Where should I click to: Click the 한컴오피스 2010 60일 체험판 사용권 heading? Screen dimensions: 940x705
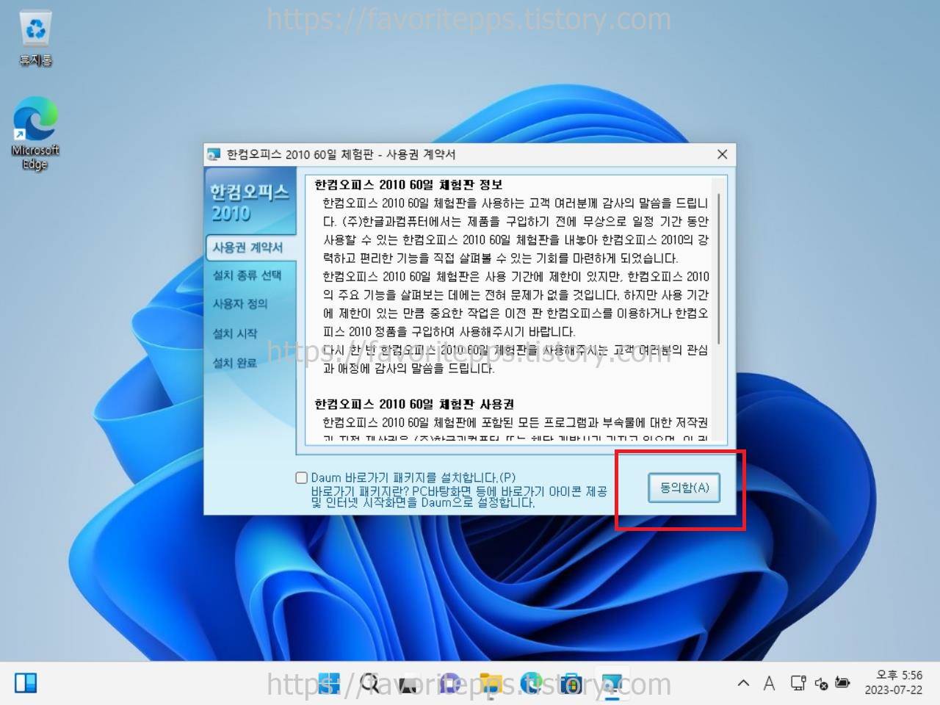click(414, 404)
